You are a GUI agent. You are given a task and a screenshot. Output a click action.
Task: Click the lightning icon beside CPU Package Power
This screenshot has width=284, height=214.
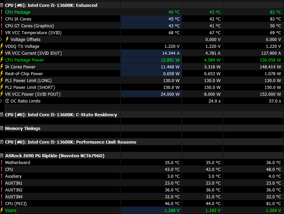coord(2,60)
